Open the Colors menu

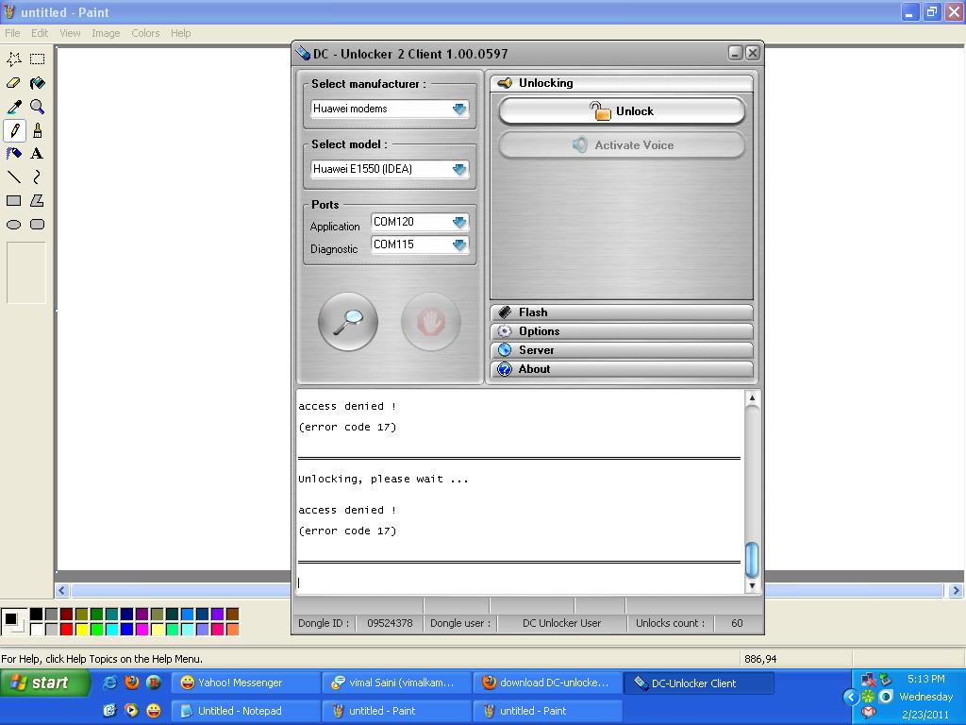pos(145,33)
